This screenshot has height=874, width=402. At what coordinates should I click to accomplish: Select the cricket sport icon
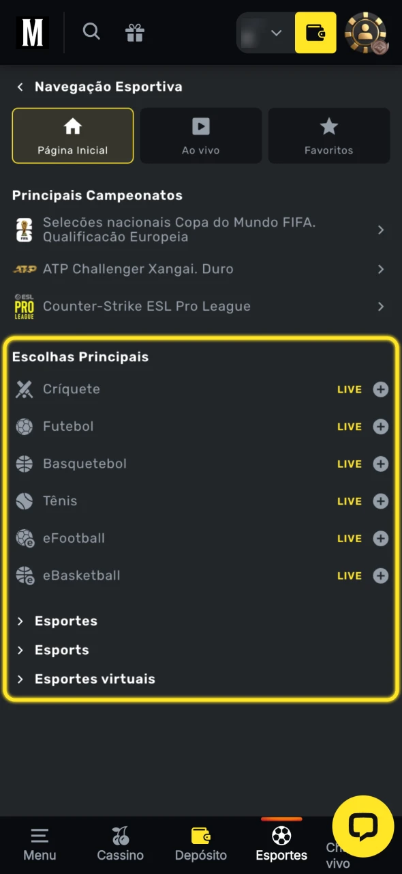[24, 389]
